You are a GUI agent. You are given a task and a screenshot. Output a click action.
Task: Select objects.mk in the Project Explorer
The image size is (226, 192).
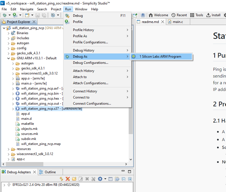29,129
